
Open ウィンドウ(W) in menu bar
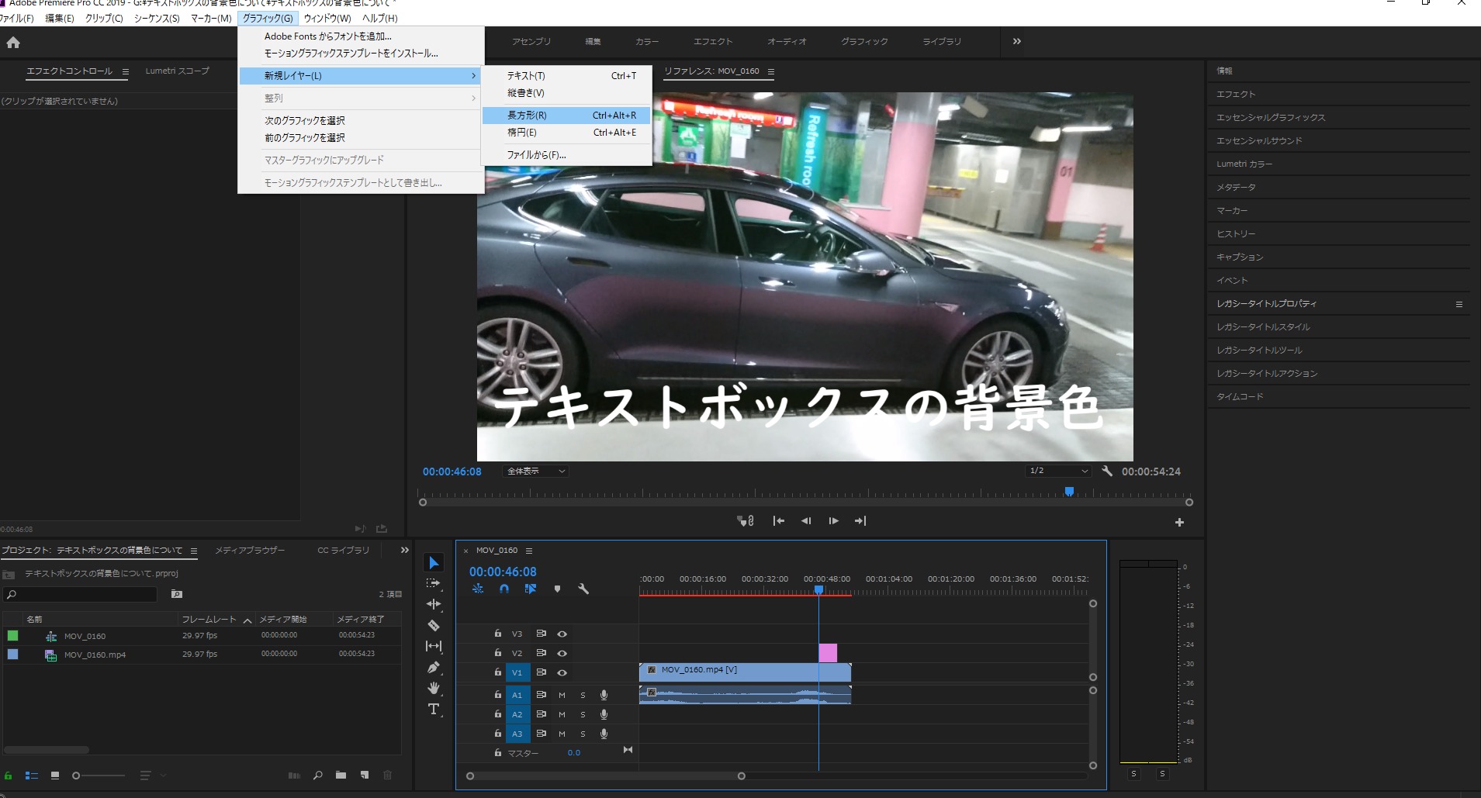(327, 18)
